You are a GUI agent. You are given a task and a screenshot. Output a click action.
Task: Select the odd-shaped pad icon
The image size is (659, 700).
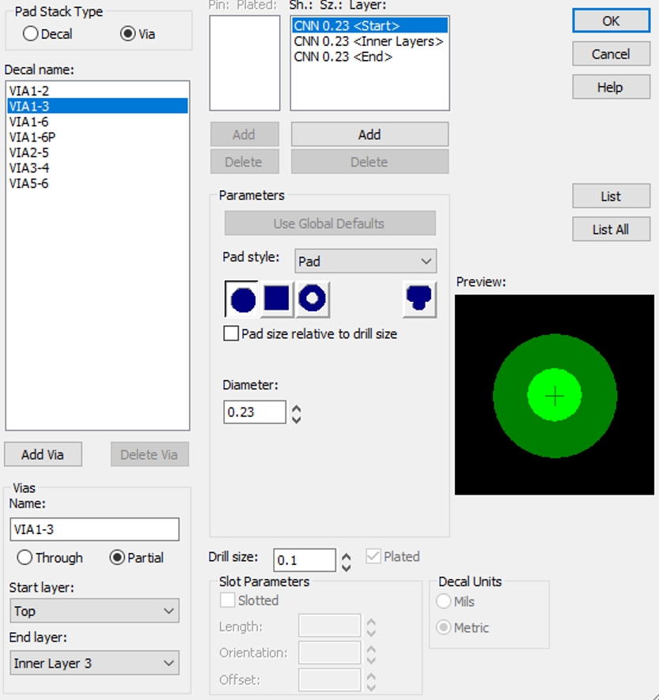(419, 299)
